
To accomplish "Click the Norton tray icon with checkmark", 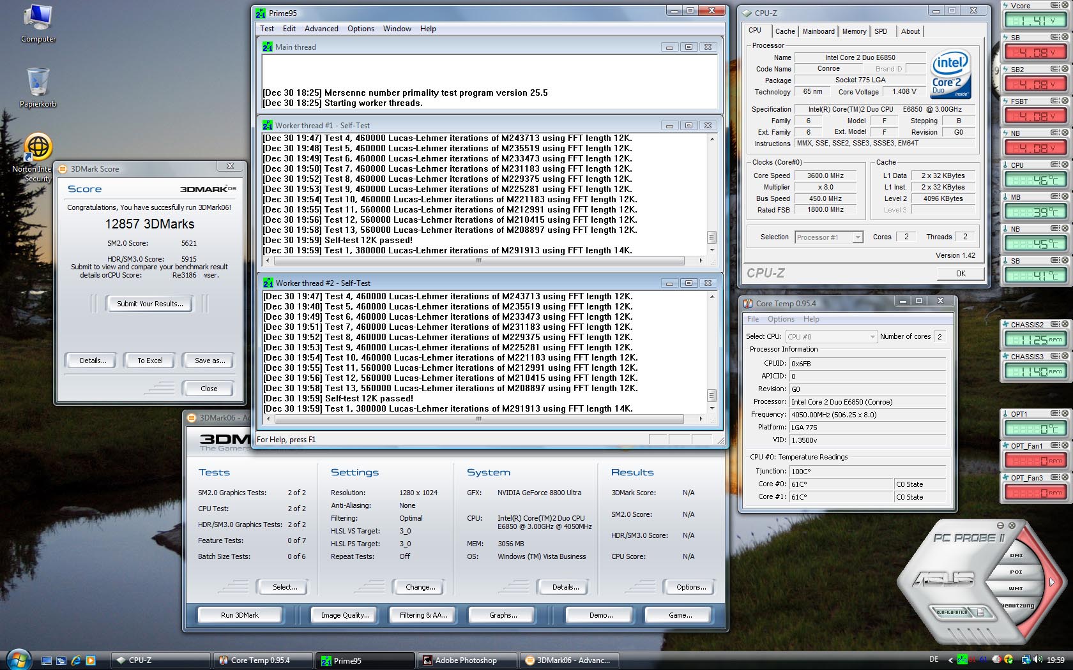I will click(x=1008, y=660).
